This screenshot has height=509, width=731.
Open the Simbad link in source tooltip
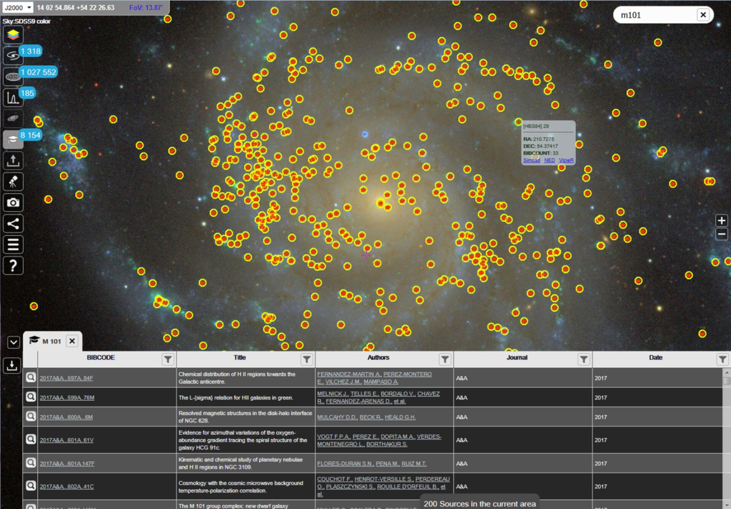pyautogui.click(x=531, y=160)
